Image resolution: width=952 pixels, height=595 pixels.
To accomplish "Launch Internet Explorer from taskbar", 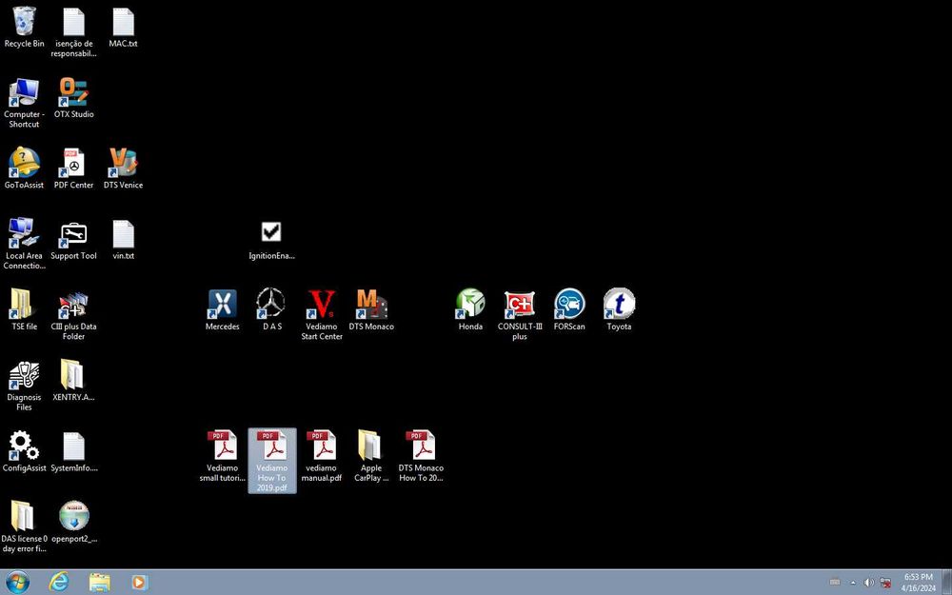I will click(58, 583).
